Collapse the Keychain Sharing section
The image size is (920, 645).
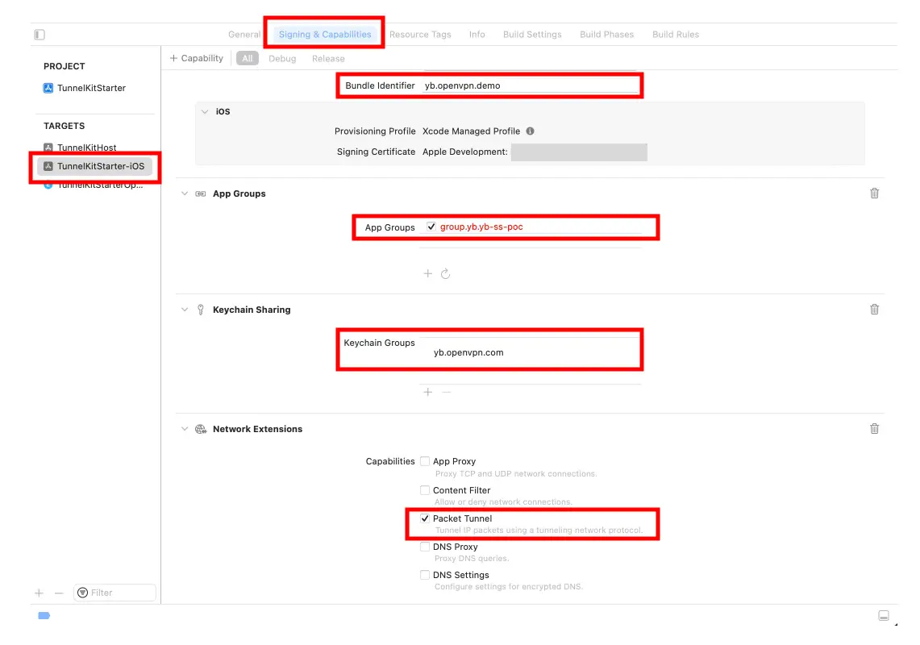[185, 310]
